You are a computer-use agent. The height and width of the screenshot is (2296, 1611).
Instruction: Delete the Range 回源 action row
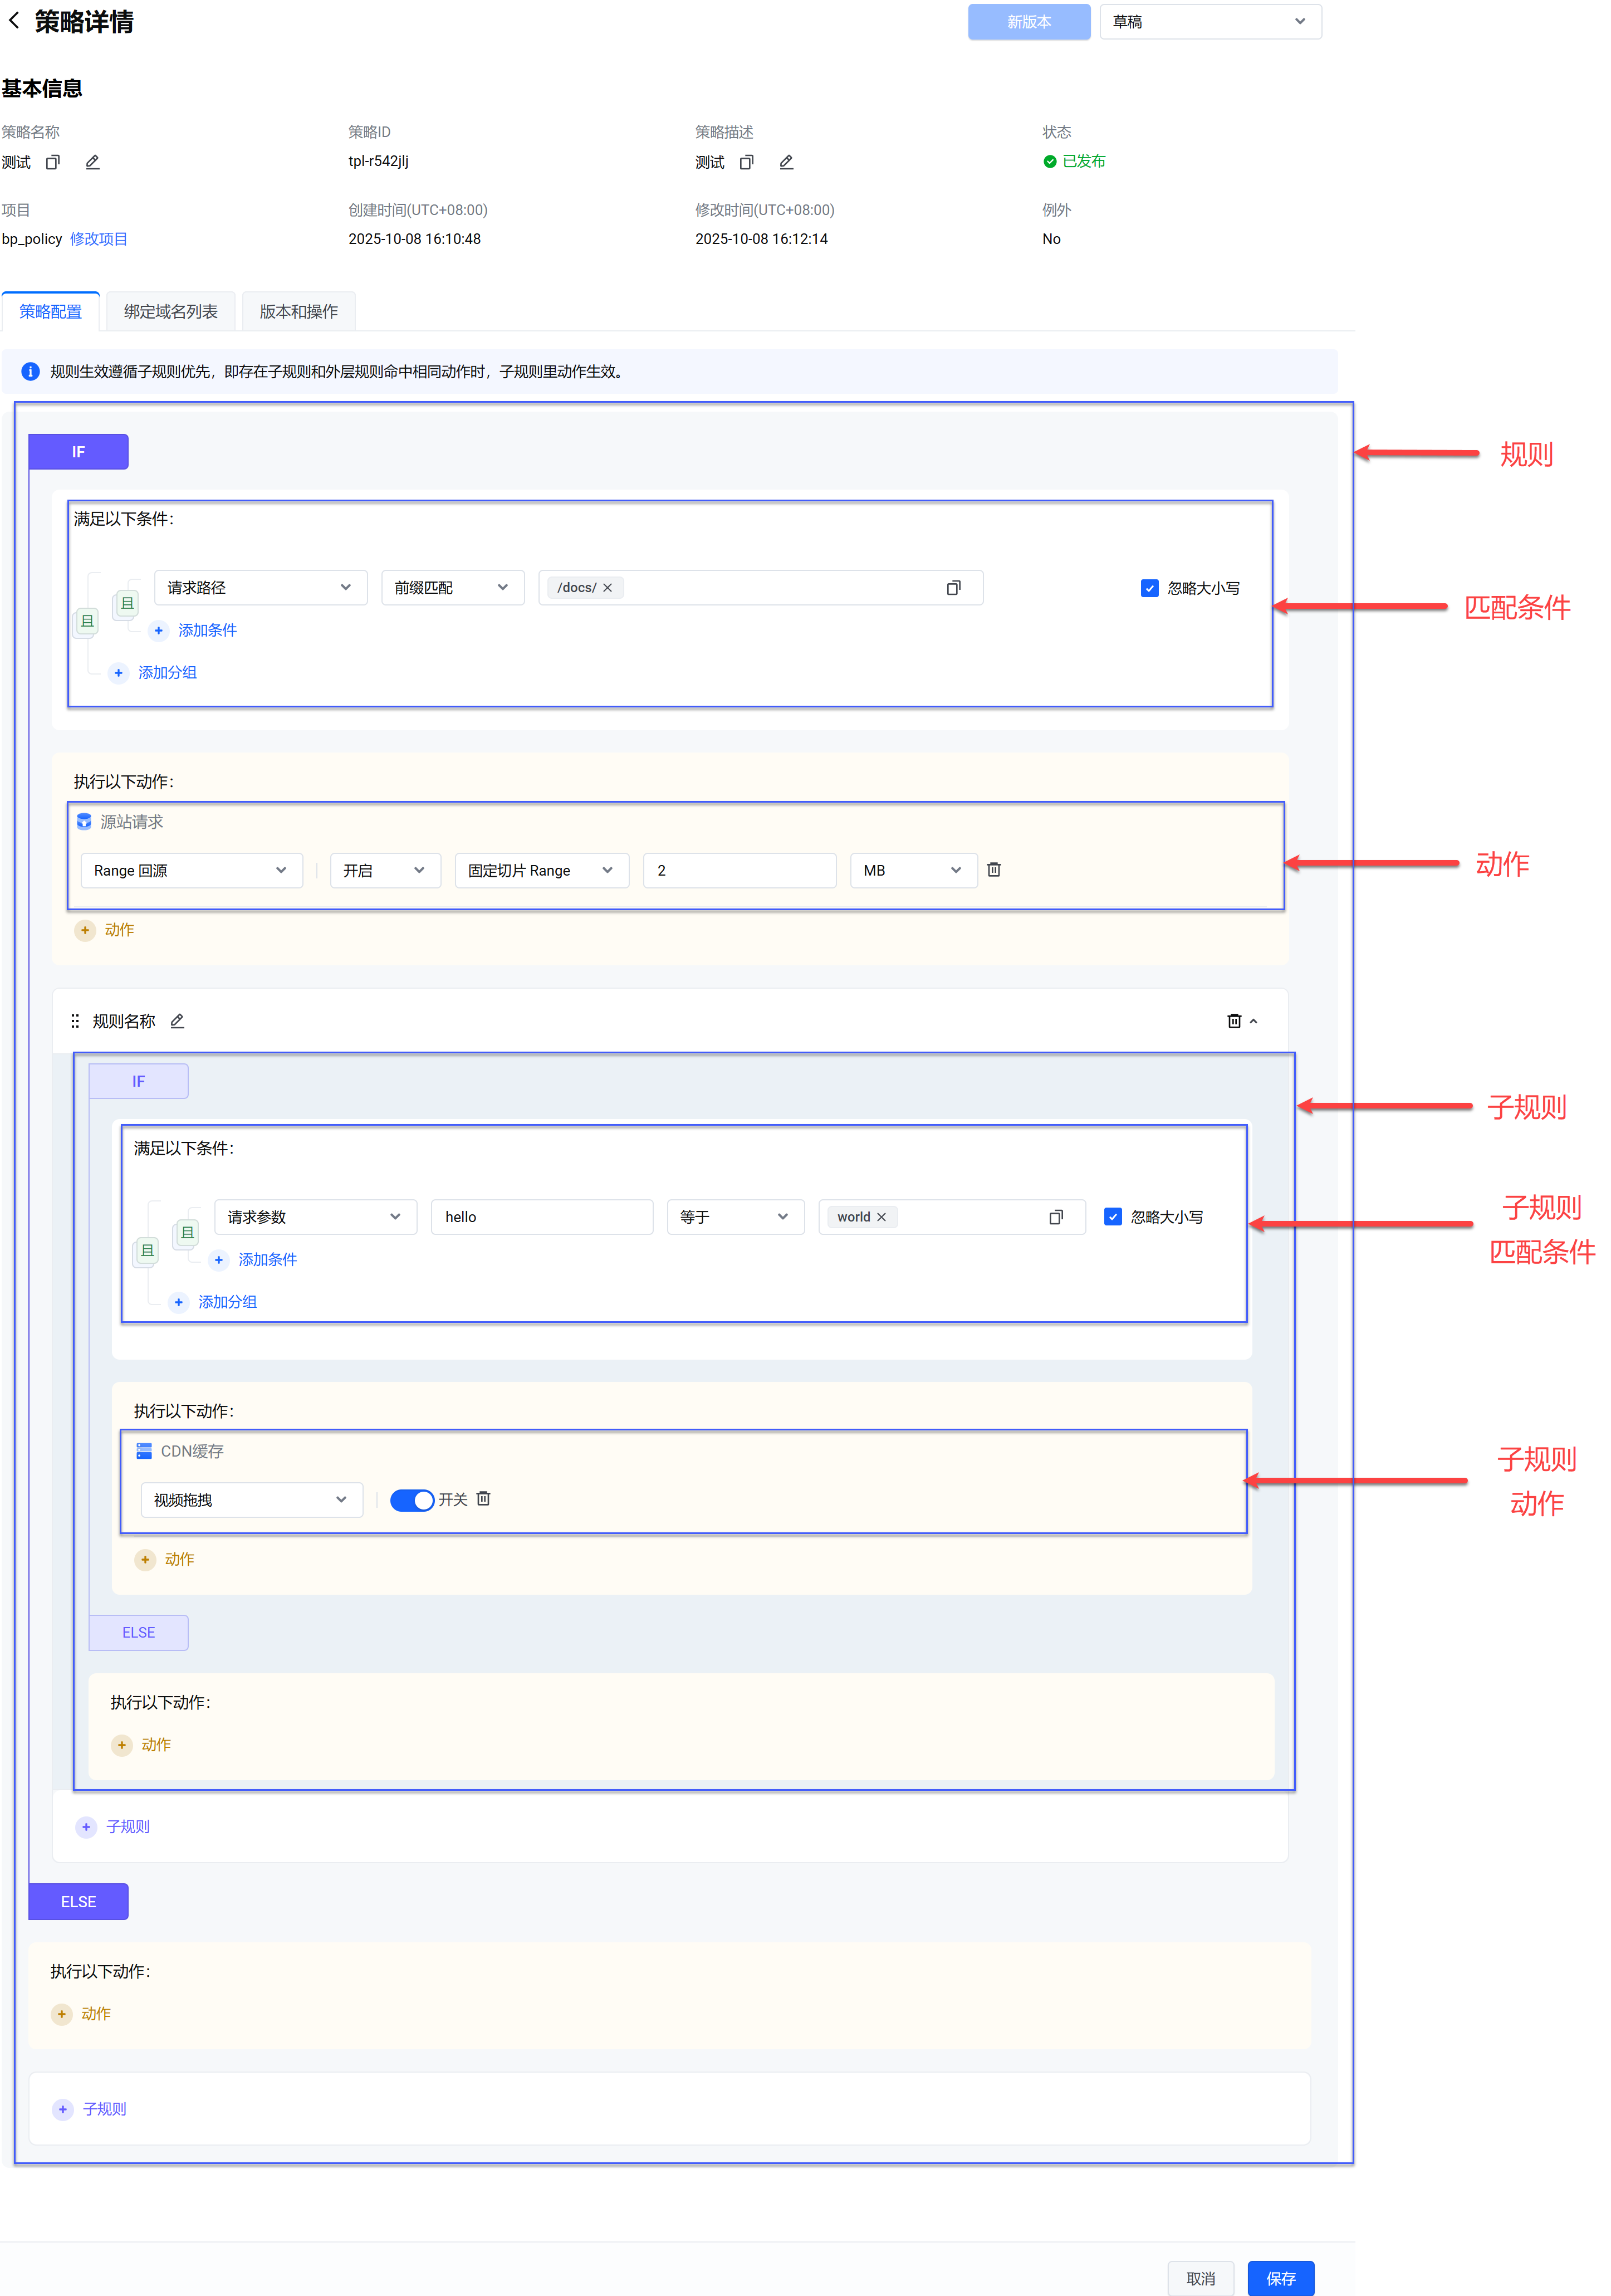(993, 869)
